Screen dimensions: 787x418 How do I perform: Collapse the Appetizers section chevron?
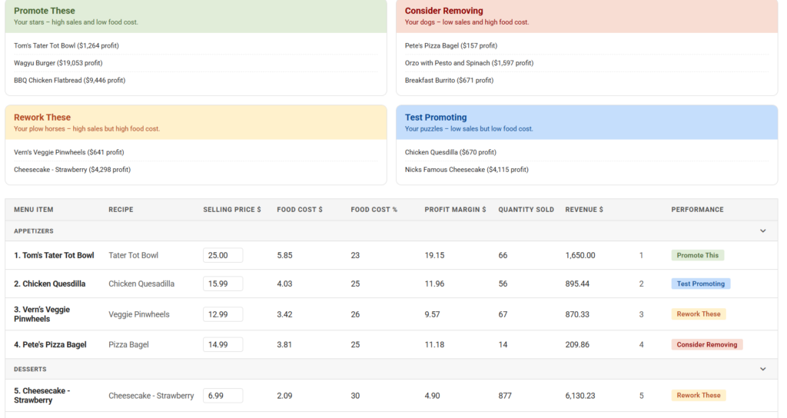(763, 231)
